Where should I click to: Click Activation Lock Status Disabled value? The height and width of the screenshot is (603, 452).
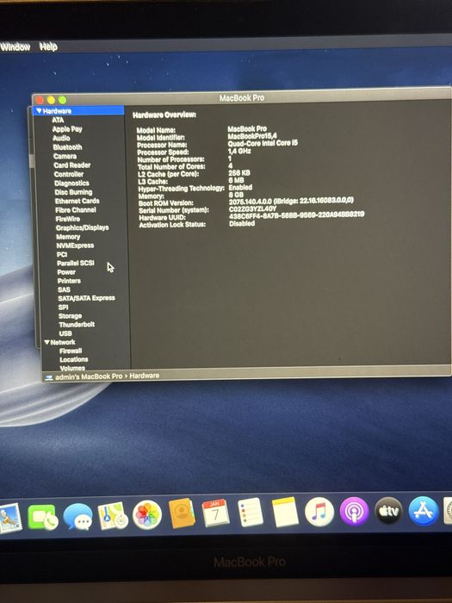(242, 223)
